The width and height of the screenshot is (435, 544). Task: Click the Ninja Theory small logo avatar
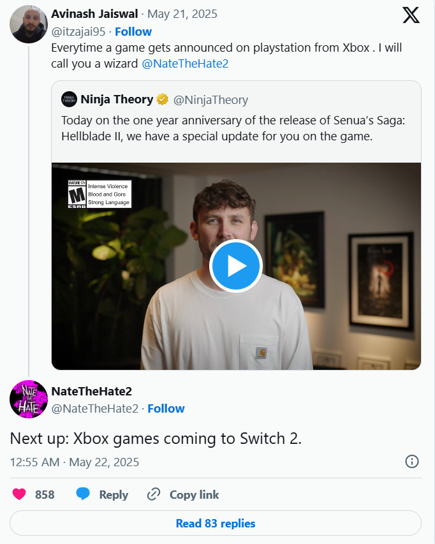[69, 99]
